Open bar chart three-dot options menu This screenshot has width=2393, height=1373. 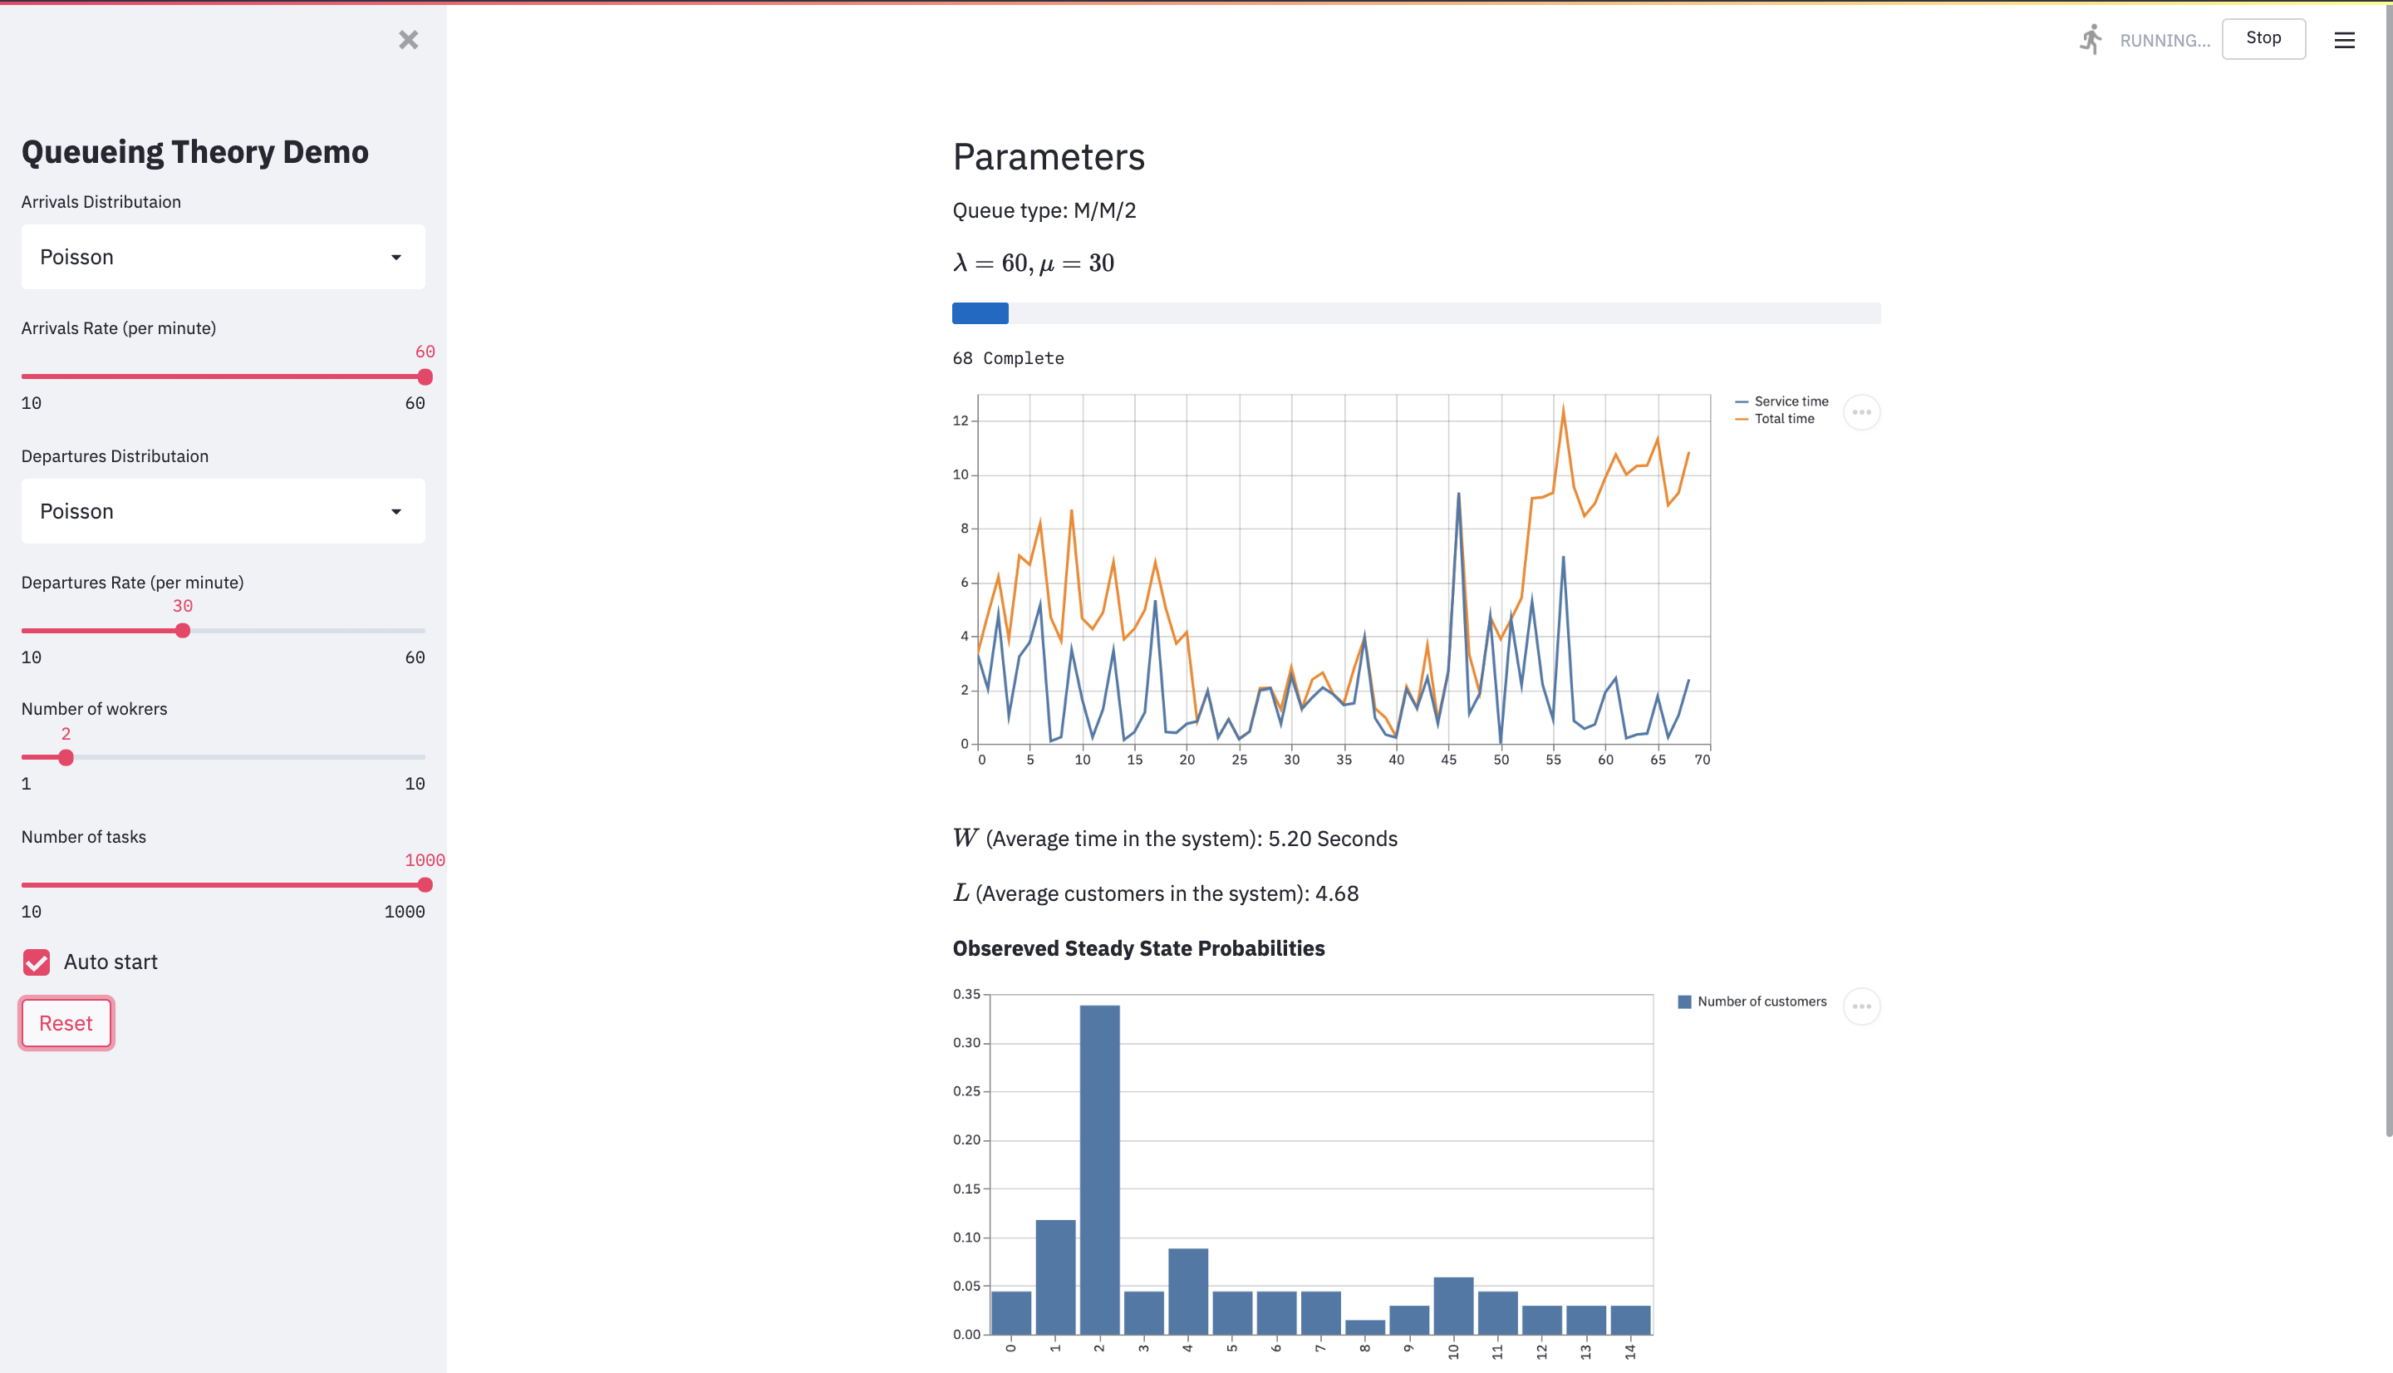pyautogui.click(x=1860, y=1006)
